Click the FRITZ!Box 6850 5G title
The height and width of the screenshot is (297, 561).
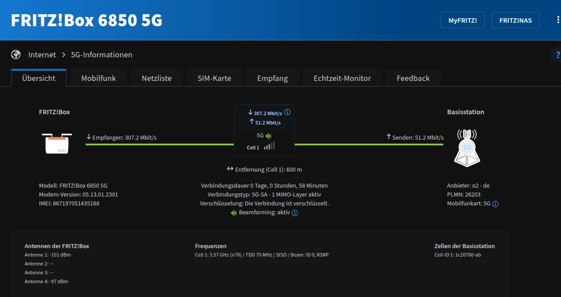click(x=86, y=20)
